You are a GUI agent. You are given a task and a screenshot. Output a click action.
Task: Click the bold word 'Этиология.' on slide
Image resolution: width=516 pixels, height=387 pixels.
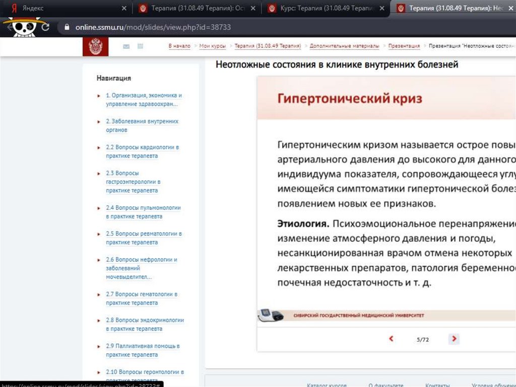coord(303,224)
